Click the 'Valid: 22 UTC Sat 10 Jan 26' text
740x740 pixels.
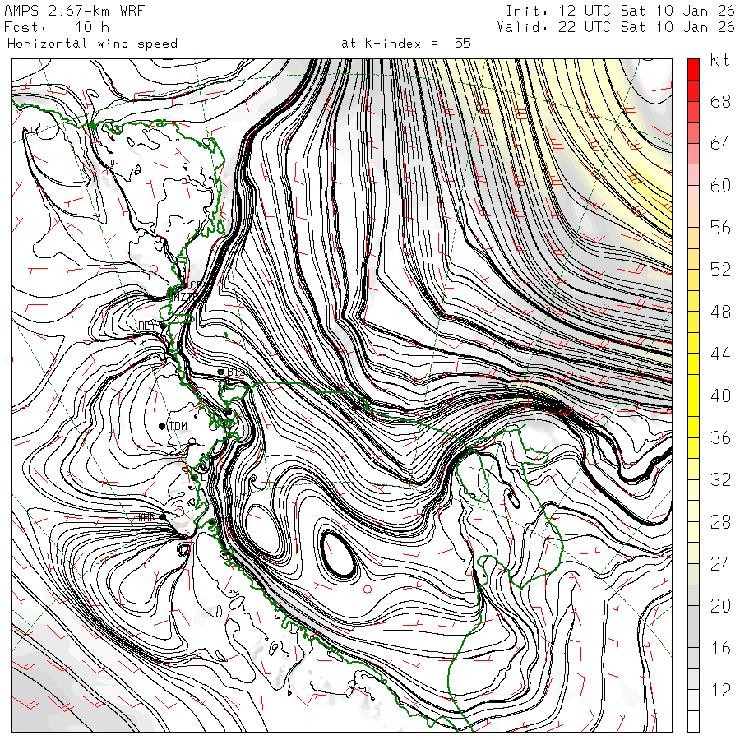click(x=616, y=27)
